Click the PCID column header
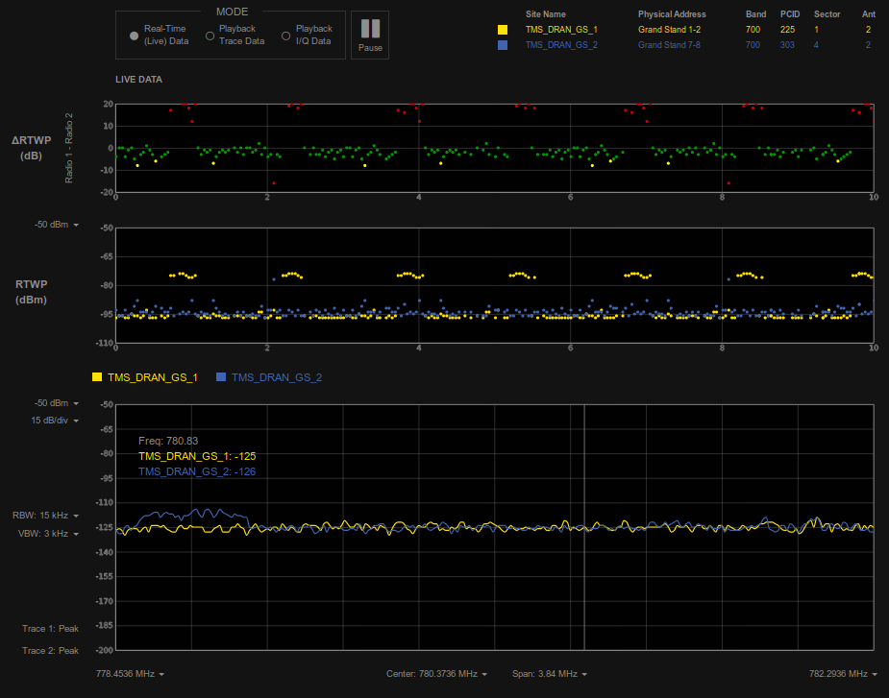This screenshot has height=698, width=889. (790, 14)
